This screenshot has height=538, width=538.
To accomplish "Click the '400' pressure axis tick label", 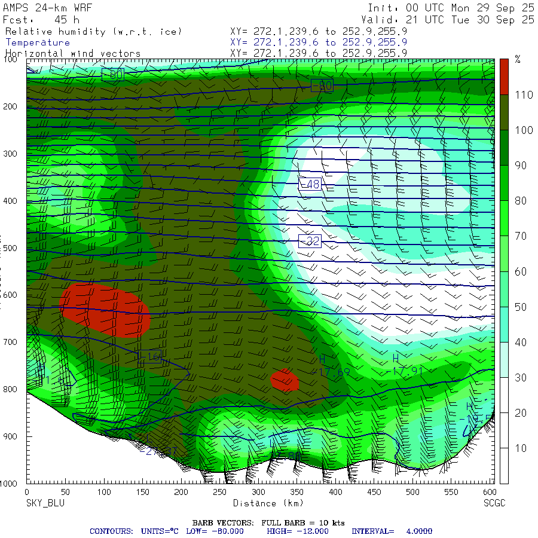I will pyautogui.click(x=10, y=201).
